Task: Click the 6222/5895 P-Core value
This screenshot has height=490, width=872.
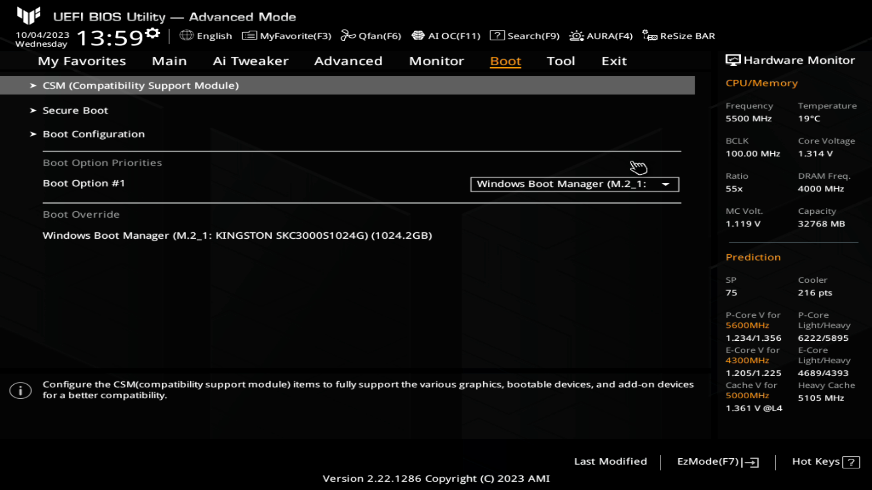Action: tap(823, 338)
